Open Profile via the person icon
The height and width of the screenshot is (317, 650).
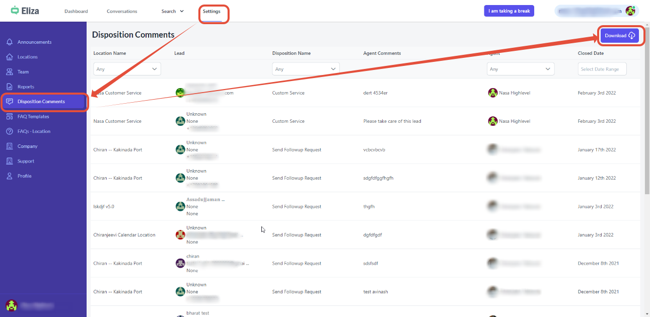10,176
